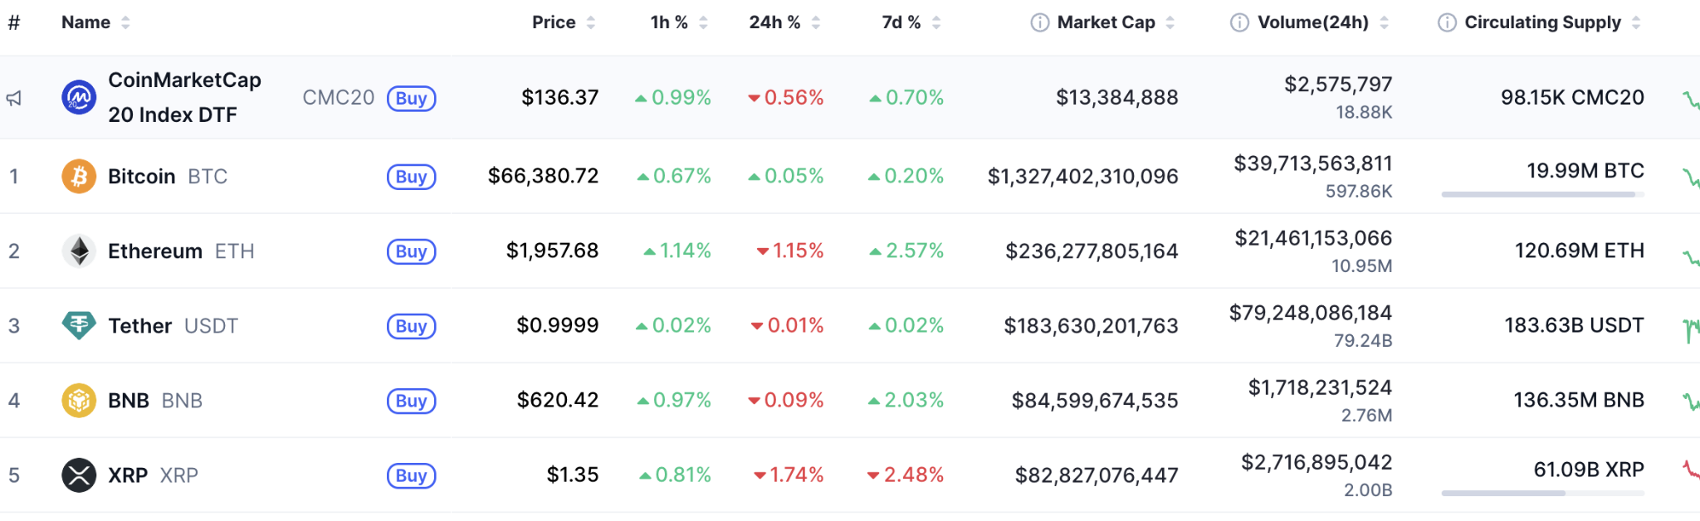The width and height of the screenshot is (1700, 521).
Task: Click the megaphone ad icon
Action: click(x=14, y=99)
